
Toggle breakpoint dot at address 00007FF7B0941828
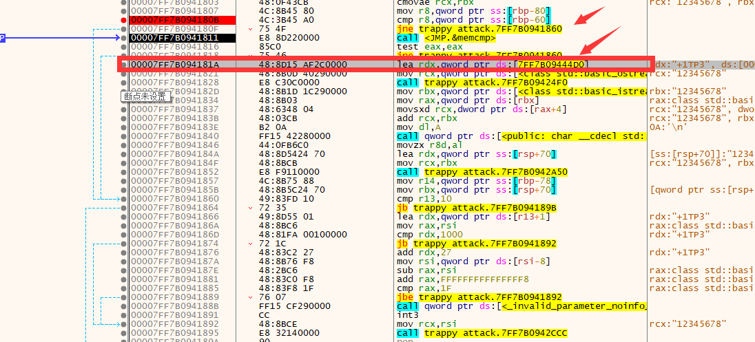tap(123, 83)
